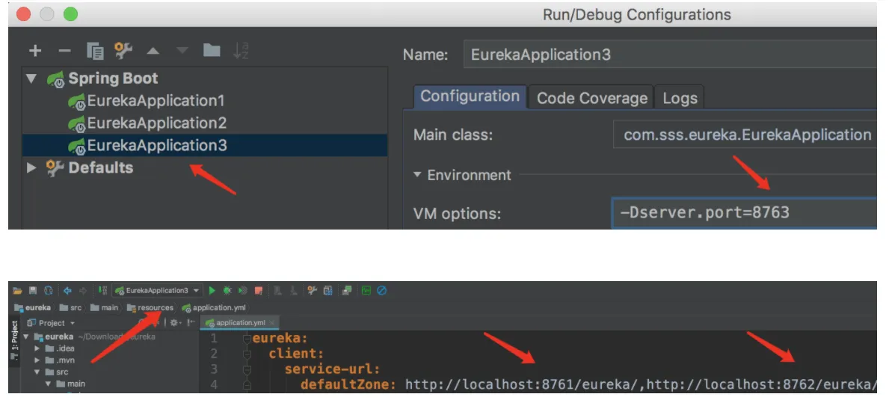Synchronize project with the refresh icon
Screen dimensions: 889x400
pyautogui.click(x=48, y=291)
